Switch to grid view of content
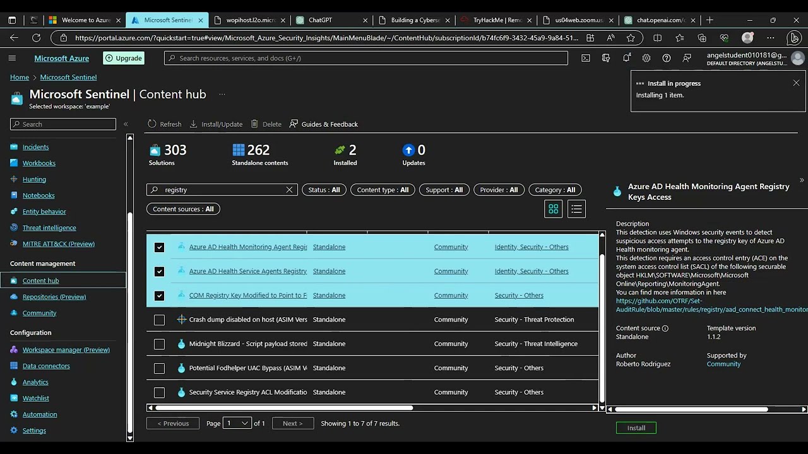808x454 pixels. tap(554, 209)
